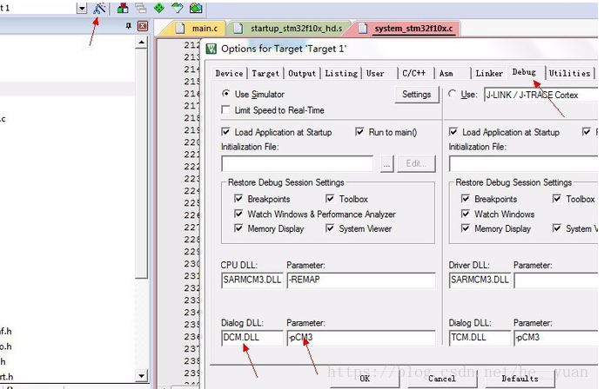This screenshot has height=389, width=604.
Task: Click line number 230 in editor gutter
Action: click(x=191, y=264)
